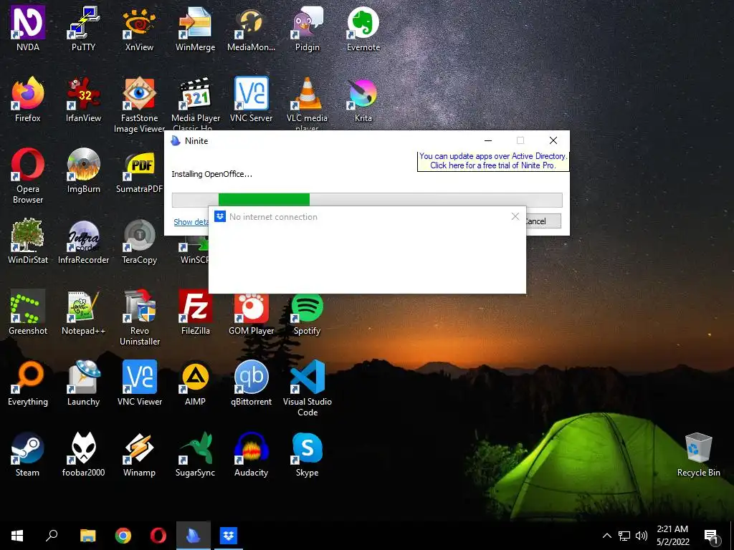Open the clock and calendar flyout
This screenshot has width=734, height=550.
tap(672, 536)
